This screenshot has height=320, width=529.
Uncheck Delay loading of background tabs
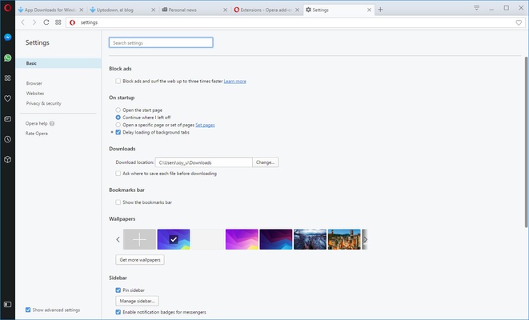[x=118, y=132]
